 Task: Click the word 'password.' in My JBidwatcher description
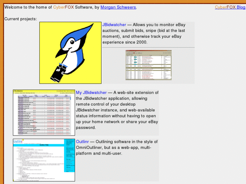(x=86, y=128)
